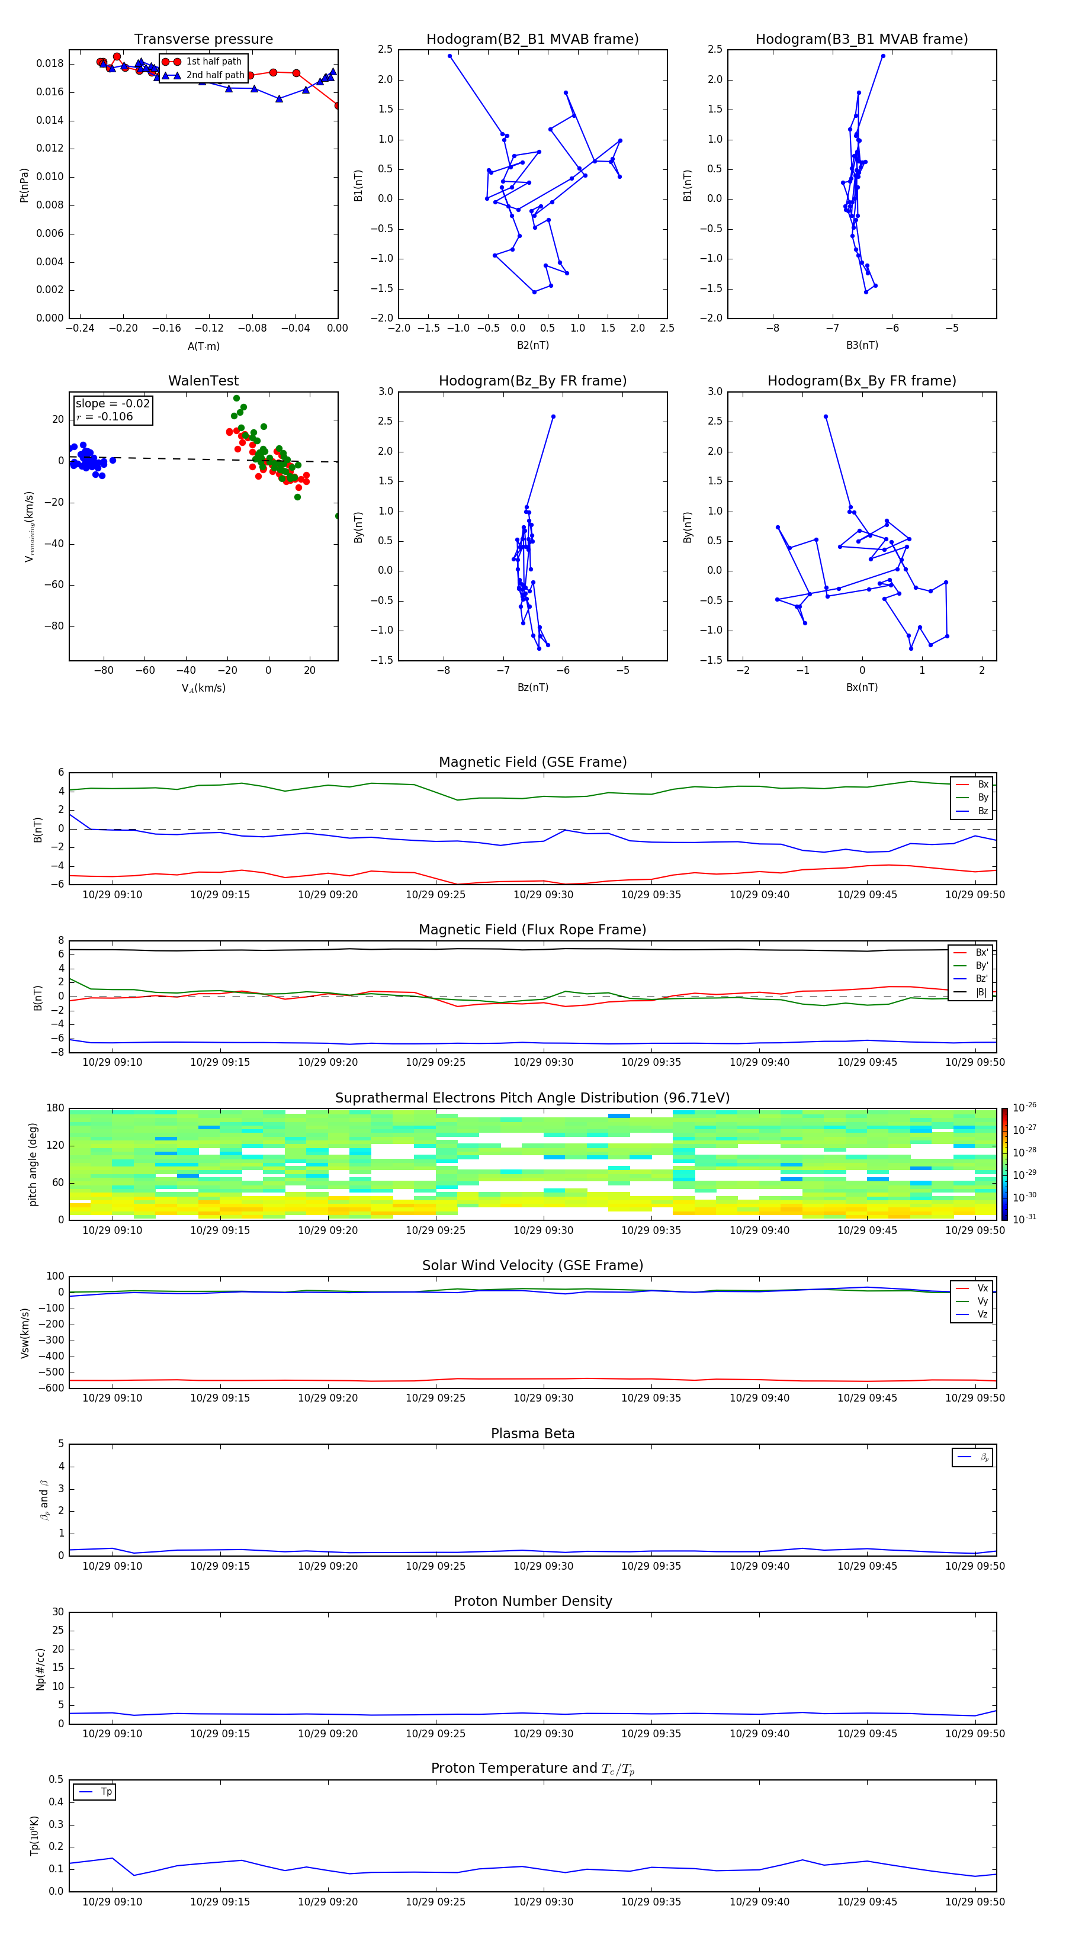
Task: Click the 'B2(nT)' x-axis label
Action: point(532,345)
